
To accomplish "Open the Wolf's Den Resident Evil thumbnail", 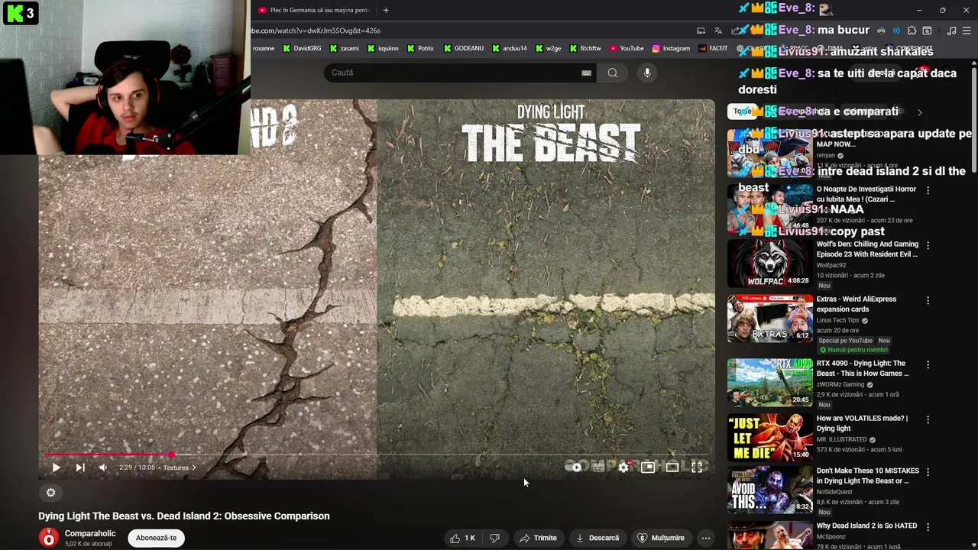I will pos(769,264).
